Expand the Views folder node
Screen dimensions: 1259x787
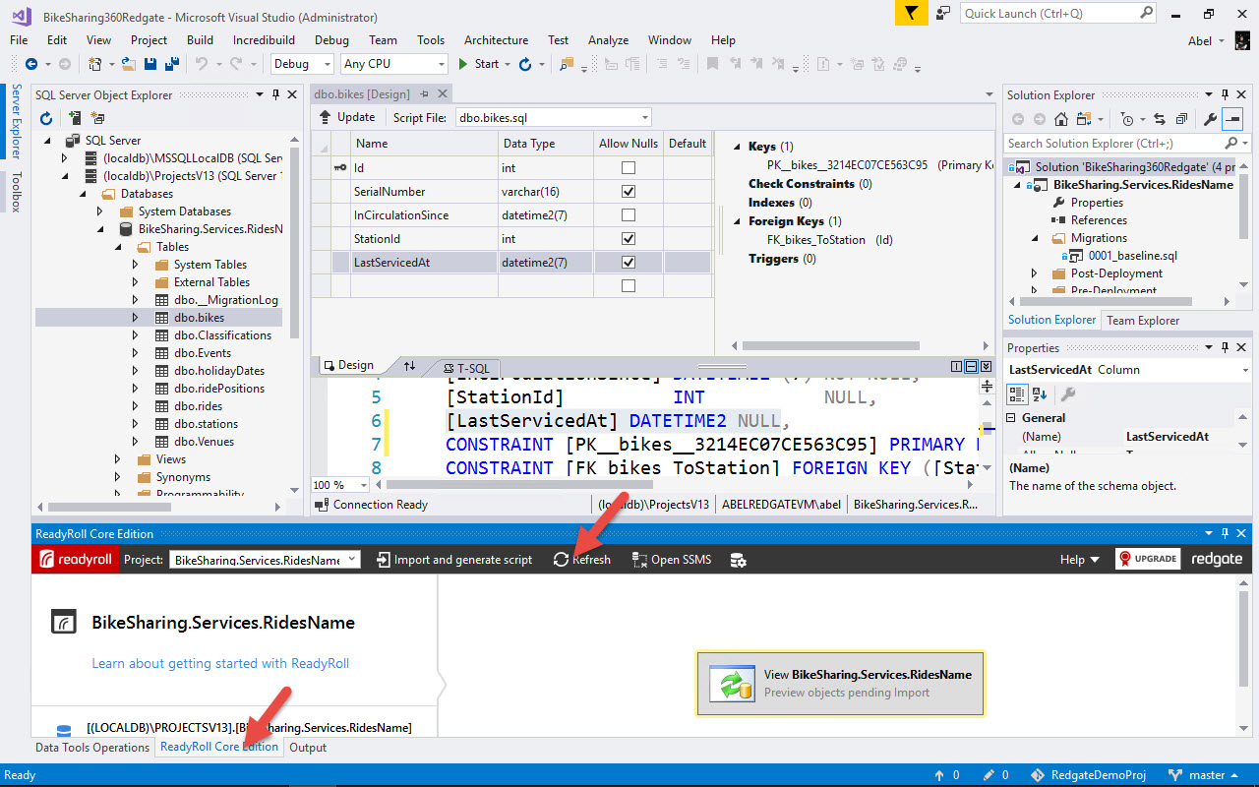coord(118,459)
